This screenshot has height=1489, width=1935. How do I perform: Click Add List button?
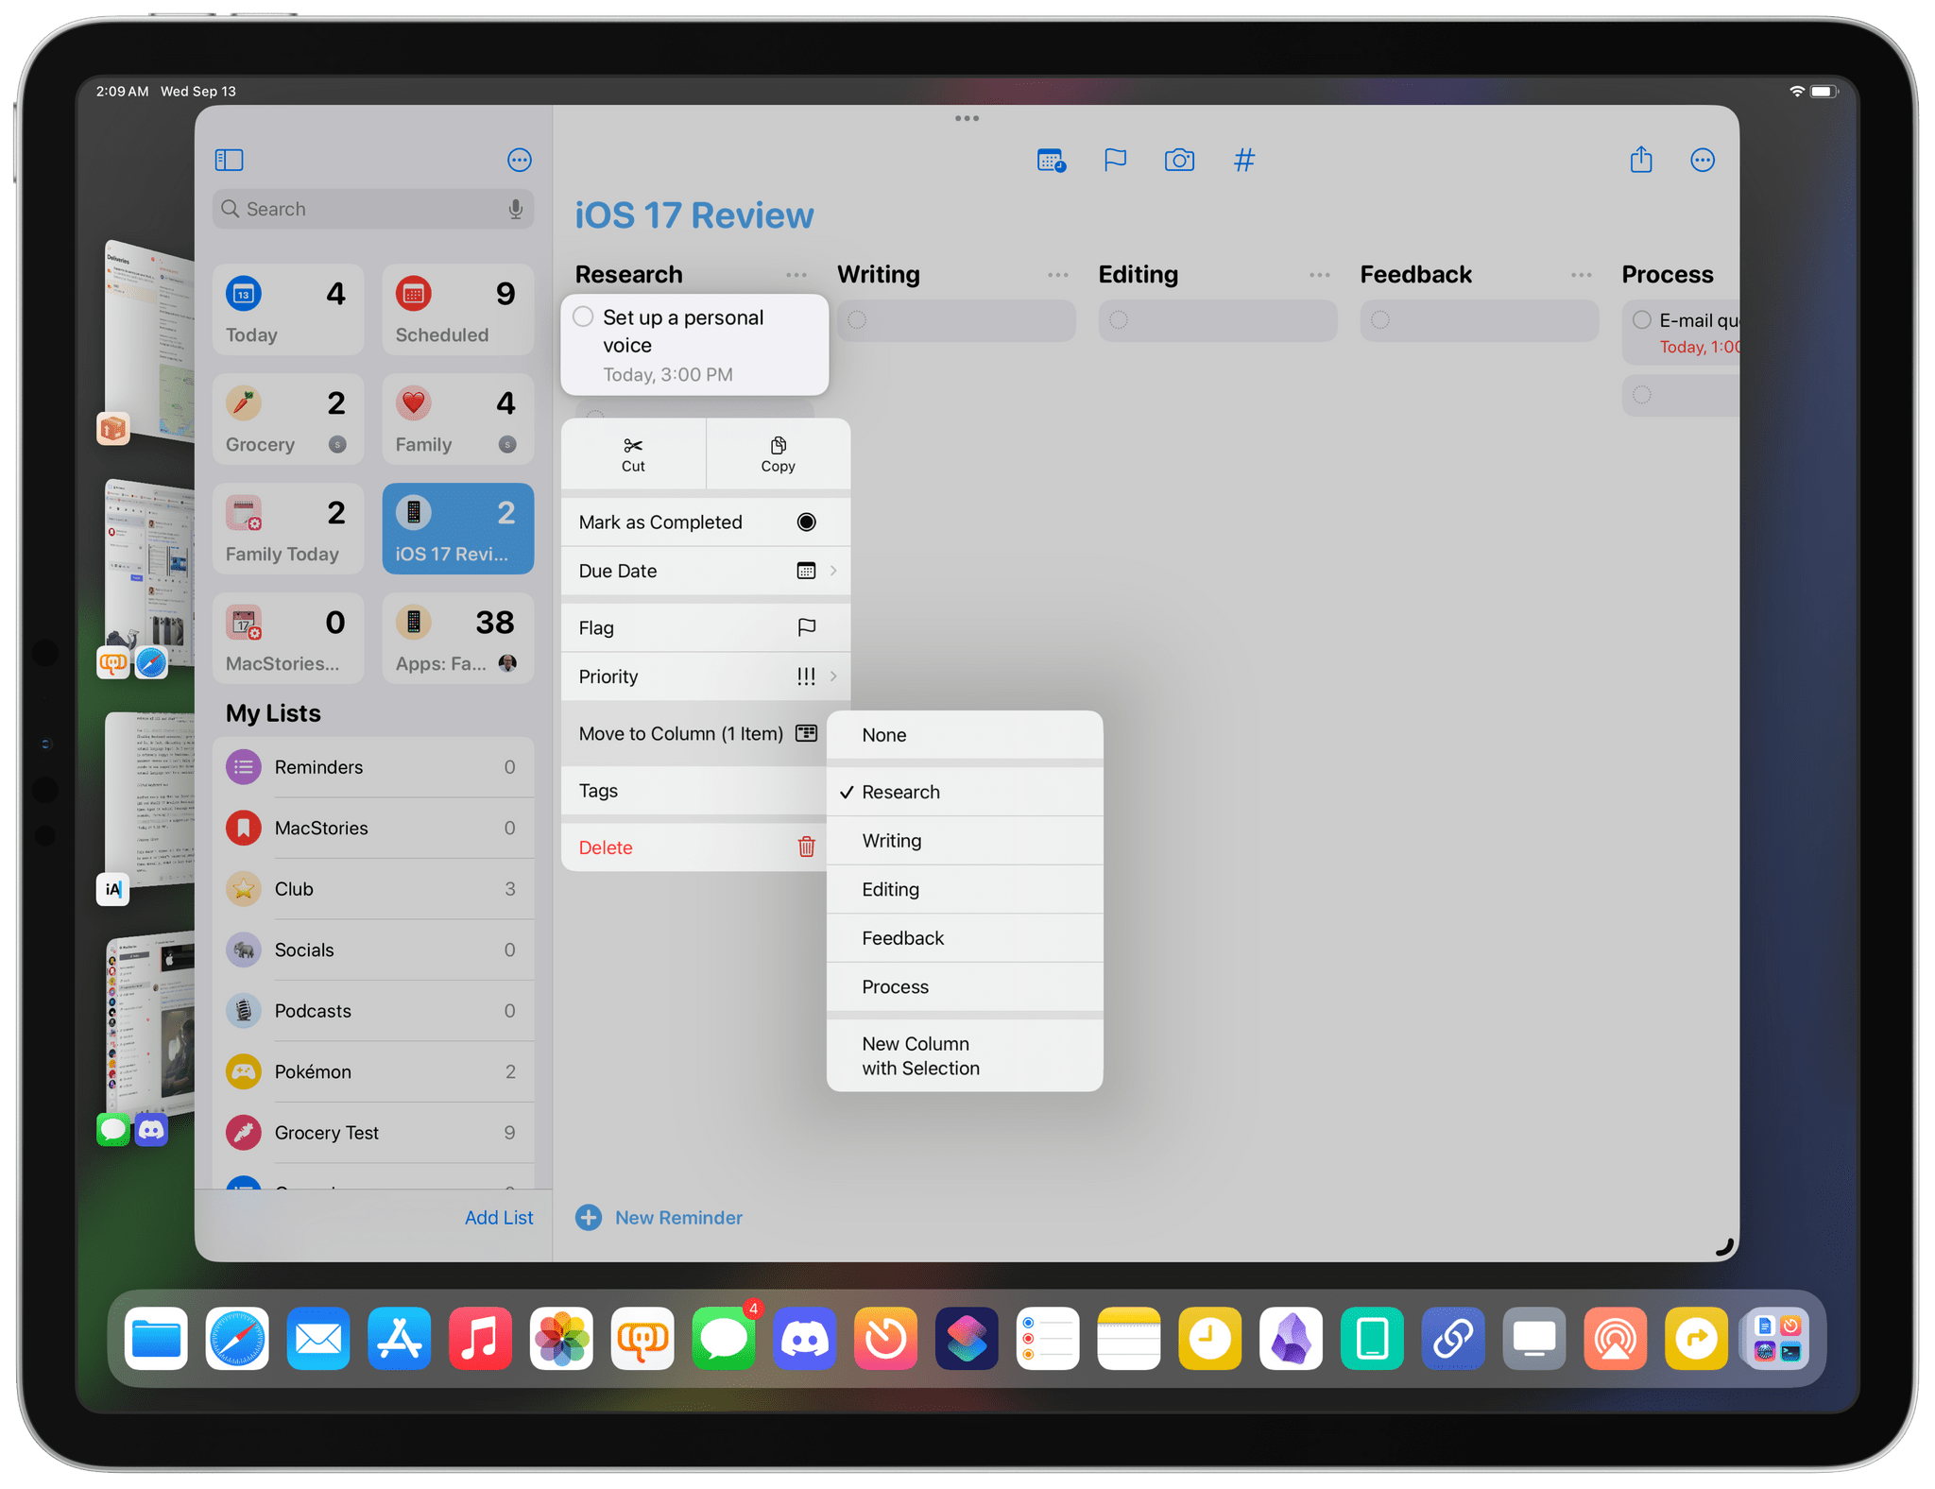(499, 1218)
